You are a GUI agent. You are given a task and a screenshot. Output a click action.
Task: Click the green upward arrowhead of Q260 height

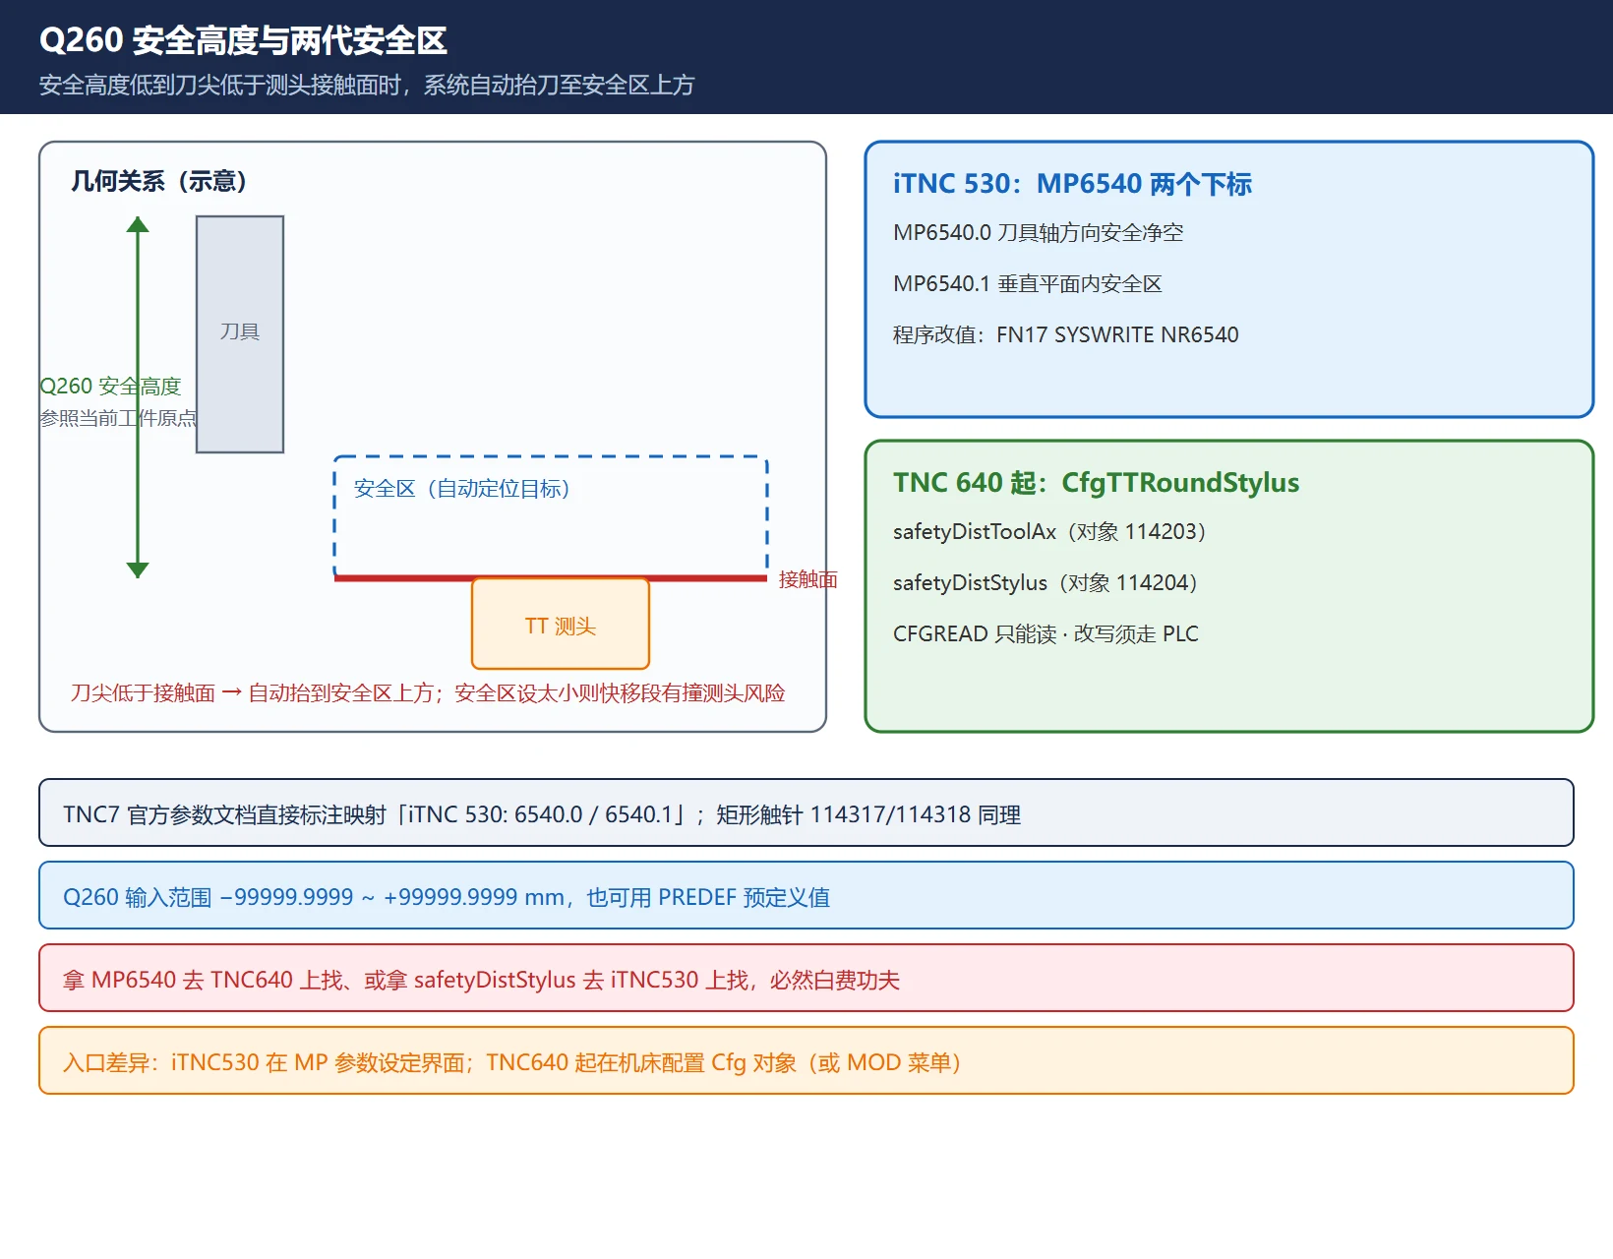pyautogui.click(x=138, y=224)
